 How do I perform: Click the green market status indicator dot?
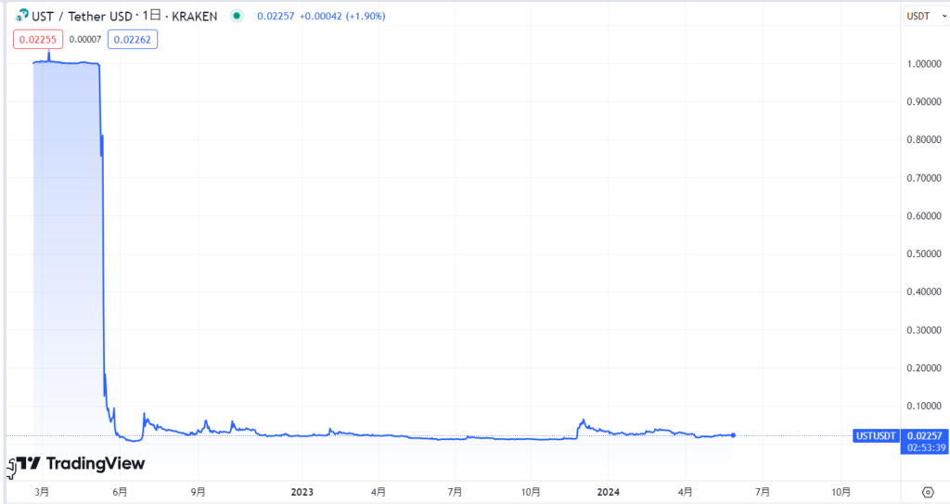tap(237, 16)
